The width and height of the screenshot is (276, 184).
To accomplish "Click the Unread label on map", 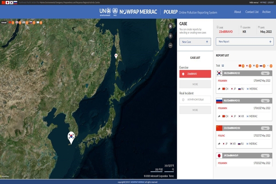I will pyautogui.click(x=4, y=23).
